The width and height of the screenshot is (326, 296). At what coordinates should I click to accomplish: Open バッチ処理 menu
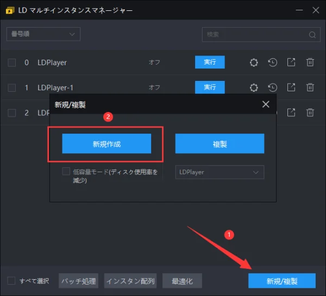point(78,281)
